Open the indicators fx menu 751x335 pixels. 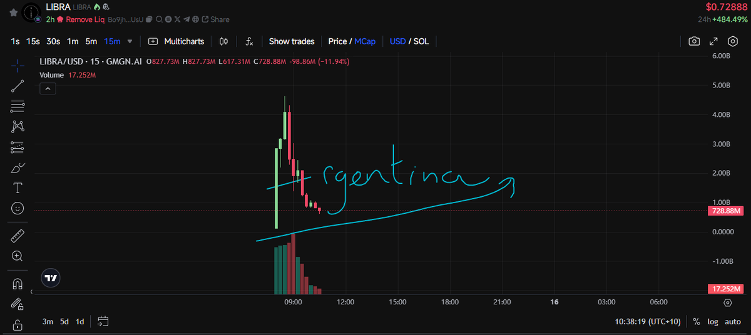249,41
